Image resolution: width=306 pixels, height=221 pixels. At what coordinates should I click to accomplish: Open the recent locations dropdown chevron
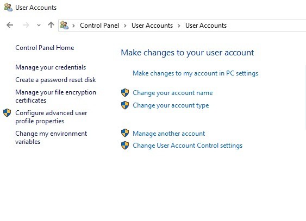(39, 25)
